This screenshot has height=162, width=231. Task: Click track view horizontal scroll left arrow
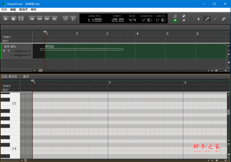tap(34, 71)
